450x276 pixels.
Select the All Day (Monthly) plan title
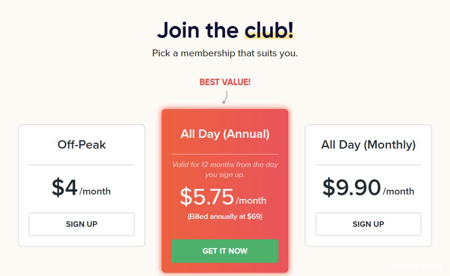368,145
